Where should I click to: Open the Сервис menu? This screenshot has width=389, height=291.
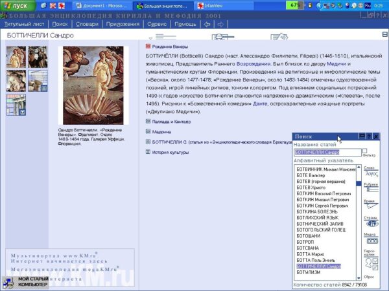(x=158, y=24)
